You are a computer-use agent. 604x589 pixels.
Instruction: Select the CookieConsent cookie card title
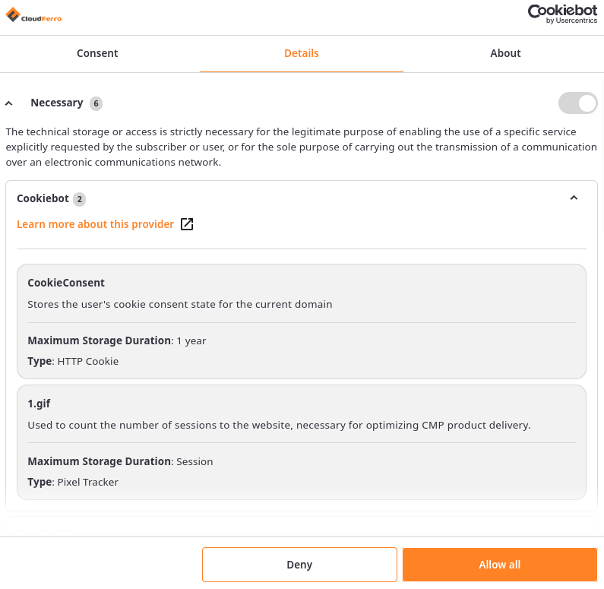click(66, 283)
